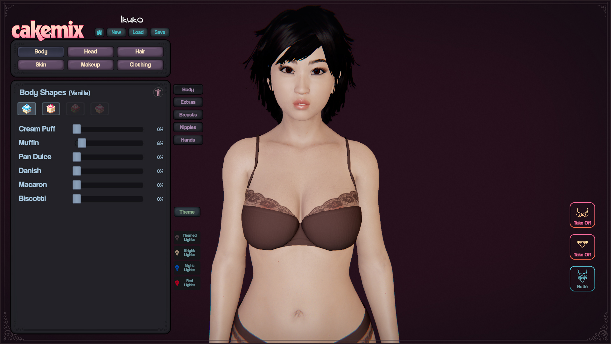Click the panties Take Off button
The width and height of the screenshot is (611, 344).
582,247
